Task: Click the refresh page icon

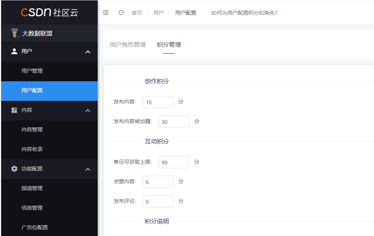Action: pos(121,13)
